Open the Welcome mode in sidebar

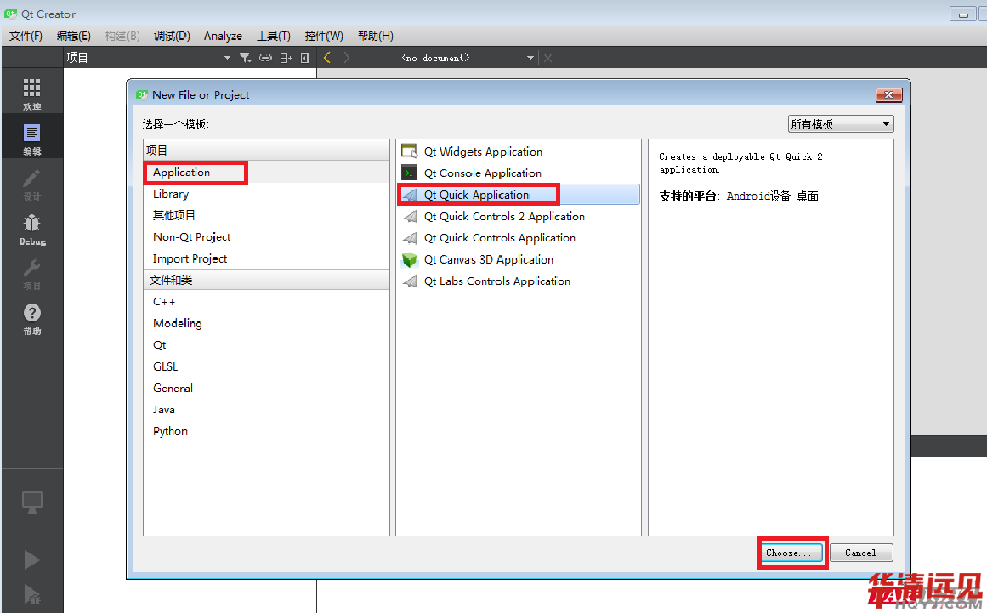click(x=31, y=94)
